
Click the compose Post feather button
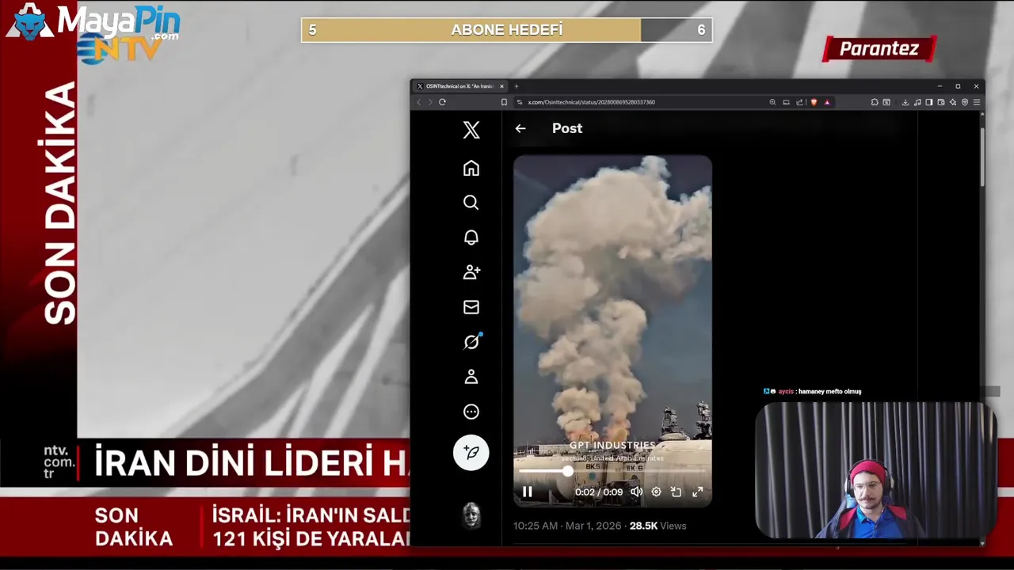tap(471, 453)
